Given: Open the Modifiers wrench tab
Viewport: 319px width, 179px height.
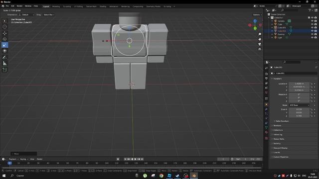Looking at the screenshot, I should pyautogui.click(x=266, y=109).
